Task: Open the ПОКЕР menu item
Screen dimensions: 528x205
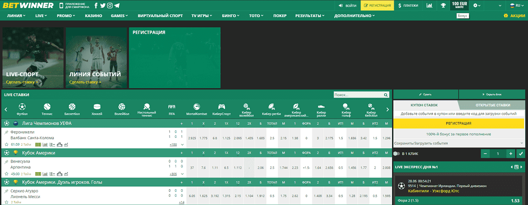Action: (279, 16)
